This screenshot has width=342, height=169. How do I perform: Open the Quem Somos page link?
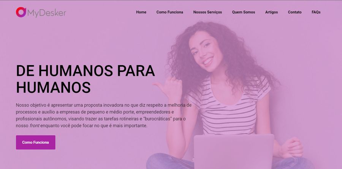pos(244,12)
